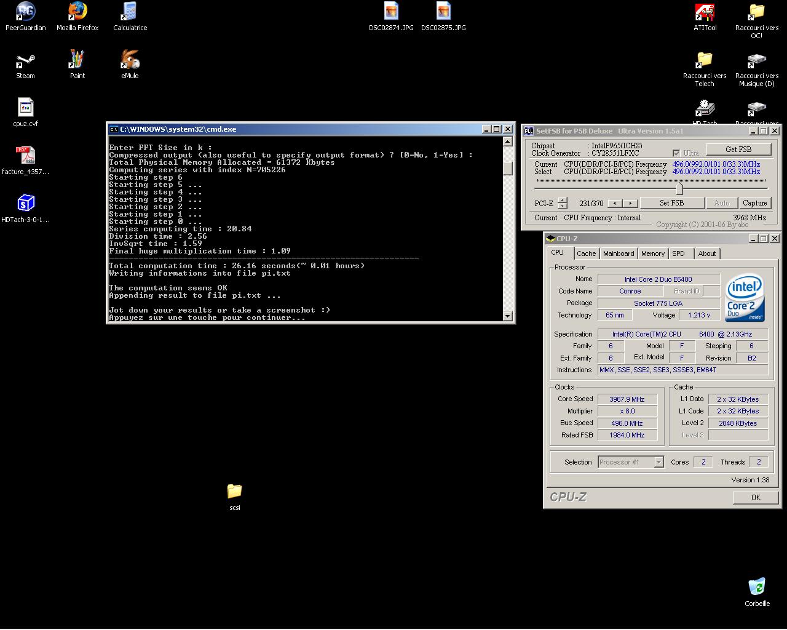Viewport: 787px width, 630px height.
Task: Switch to the CPU tab in CPU-Z
Action: tap(558, 253)
